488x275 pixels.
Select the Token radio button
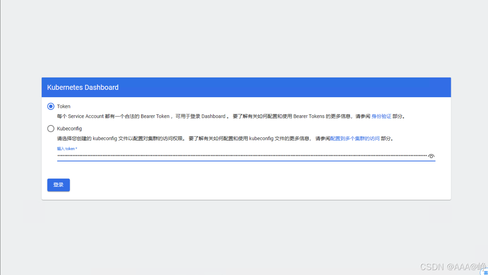[x=51, y=106]
